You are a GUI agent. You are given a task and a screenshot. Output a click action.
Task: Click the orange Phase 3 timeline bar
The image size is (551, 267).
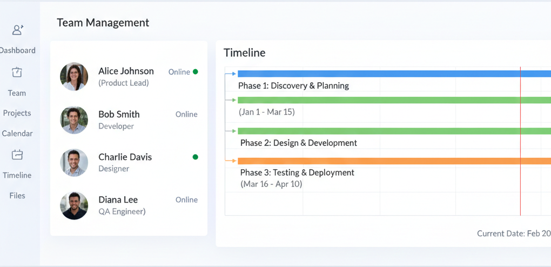pyautogui.click(x=394, y=161)
